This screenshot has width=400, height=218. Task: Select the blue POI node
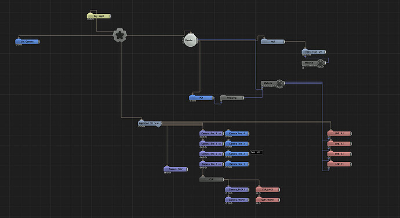[201, 98]
